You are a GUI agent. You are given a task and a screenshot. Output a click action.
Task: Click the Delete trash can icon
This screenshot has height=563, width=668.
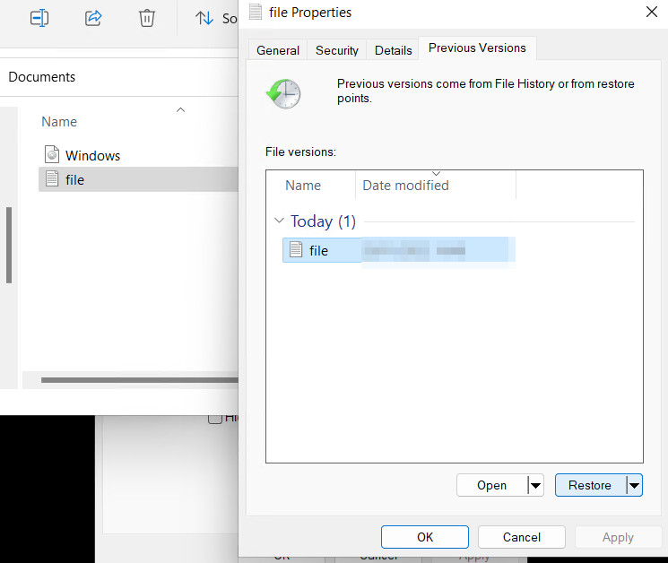click(147, 18)
